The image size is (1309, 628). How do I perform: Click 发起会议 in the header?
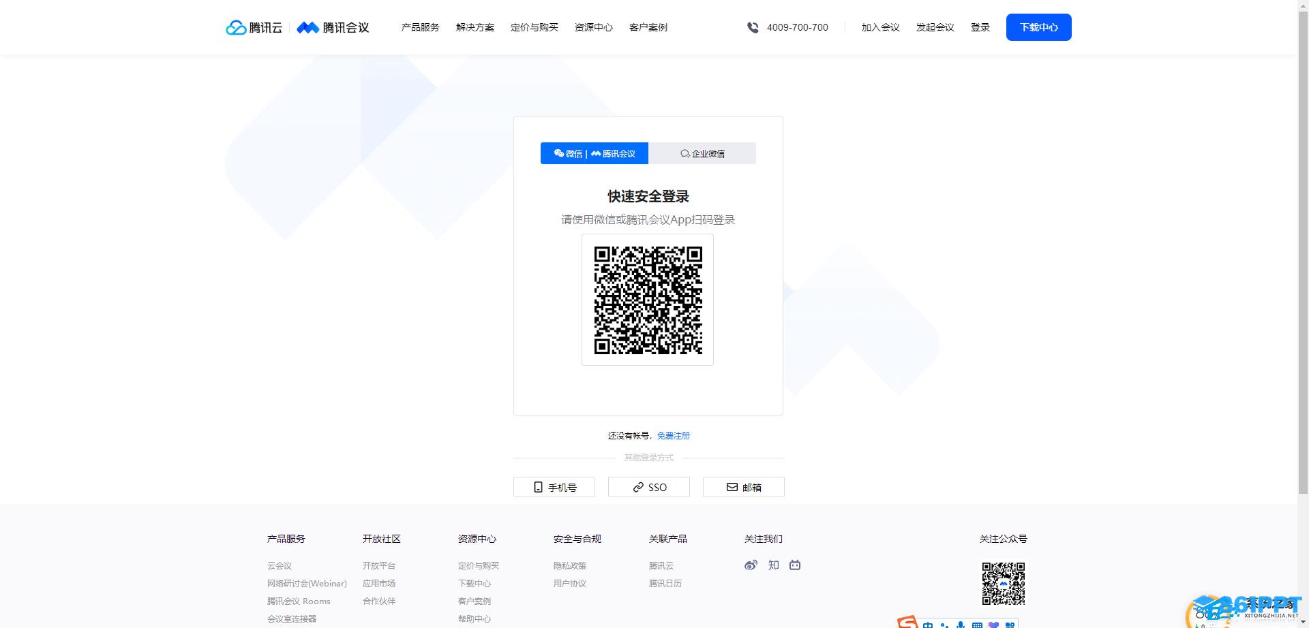935,27
